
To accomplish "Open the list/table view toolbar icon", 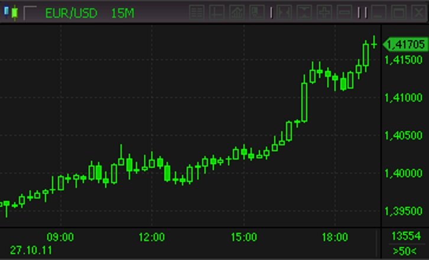I will click(x=197, y=12).
